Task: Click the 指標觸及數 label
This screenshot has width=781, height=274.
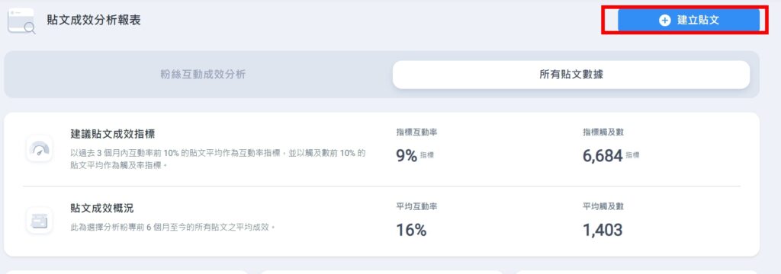Action: pyautogui.click(x=603, y=132)
